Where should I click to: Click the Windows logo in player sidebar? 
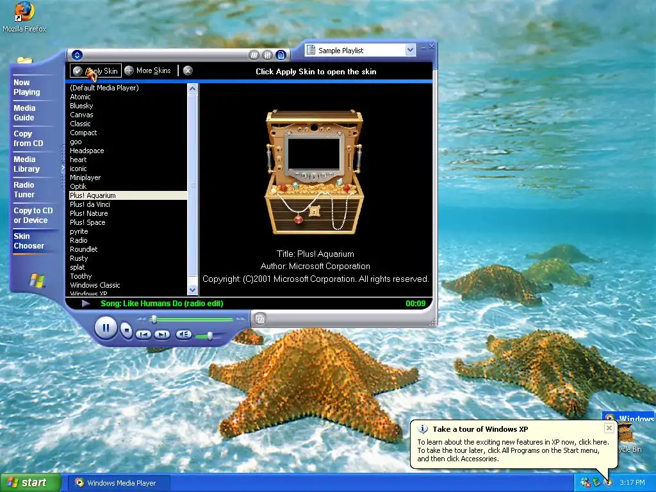pyautogui.click(x=37, y=280)
